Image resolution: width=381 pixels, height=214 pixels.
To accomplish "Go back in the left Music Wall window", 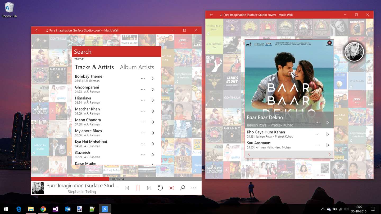I will click(x=37, y=30).
